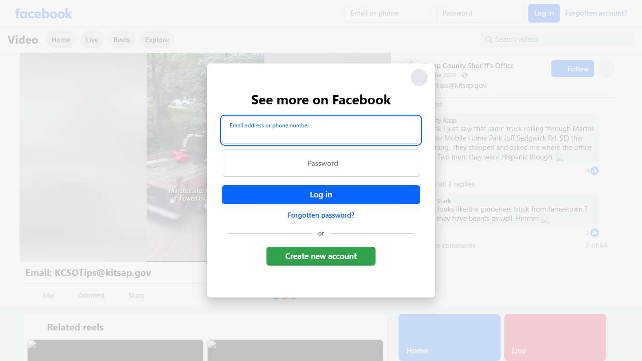Click the Facebook logo in the header
The image size is (642, 361).
coord(43,13)
